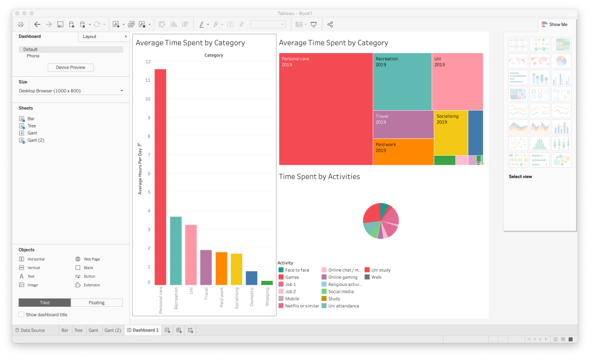590x358 pixels.
Task: Click the Show Me button
Action: [x=554, y=24]
